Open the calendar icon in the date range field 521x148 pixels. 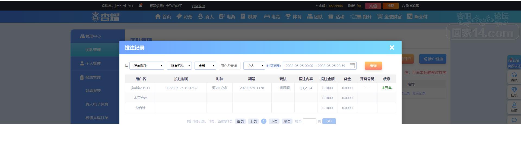(352, 66)
